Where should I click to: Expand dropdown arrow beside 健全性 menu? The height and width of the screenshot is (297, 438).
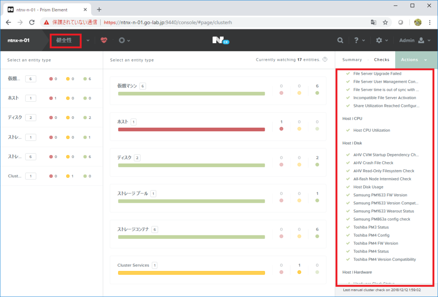88,41
